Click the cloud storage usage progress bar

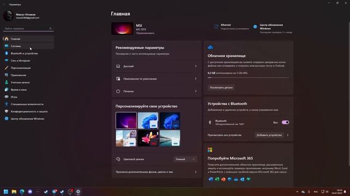pyautogui.click(x=248, y=77)
